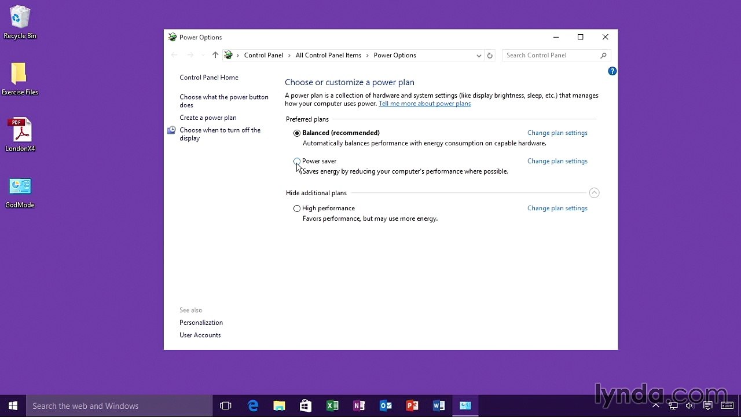Image resolution: width=741 pixels, height=417 pixels.
Task: Open Choose what the power button does
Action: click(x=223, y=101)
